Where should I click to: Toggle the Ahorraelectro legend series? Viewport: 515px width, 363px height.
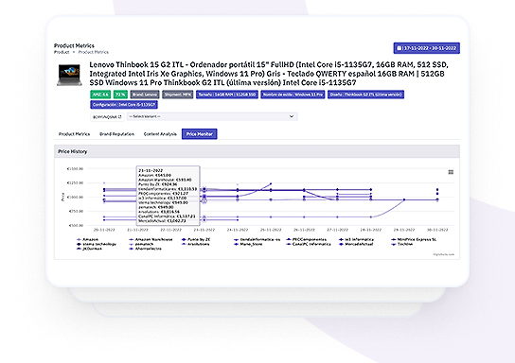[x=145, y=249]
